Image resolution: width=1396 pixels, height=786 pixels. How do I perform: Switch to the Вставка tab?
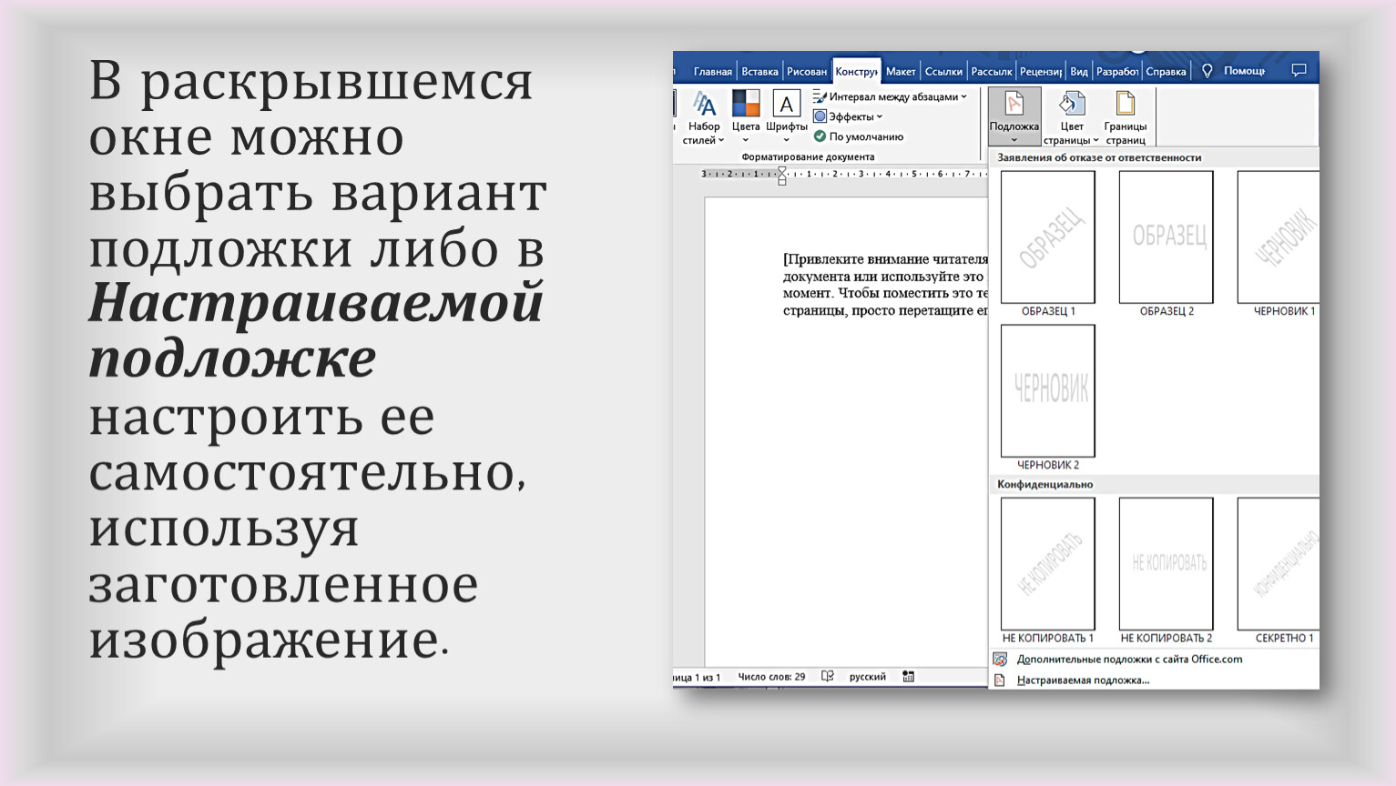pyautogui.click(x=759, y=71)
